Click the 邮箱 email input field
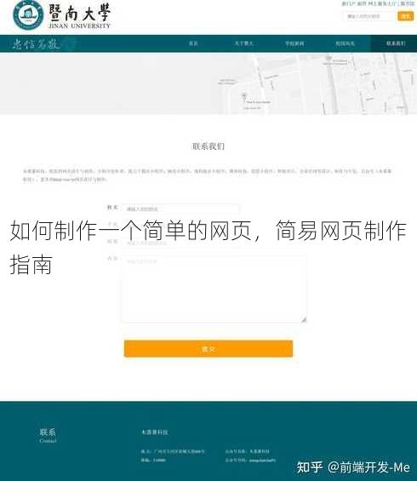 [x=180, y=243]
